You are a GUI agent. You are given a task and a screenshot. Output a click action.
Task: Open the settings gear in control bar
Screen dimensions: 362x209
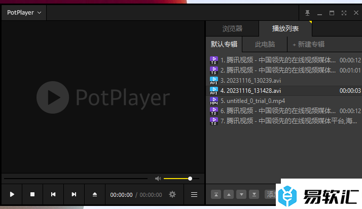pyautogui.click(x=172, y=194)
